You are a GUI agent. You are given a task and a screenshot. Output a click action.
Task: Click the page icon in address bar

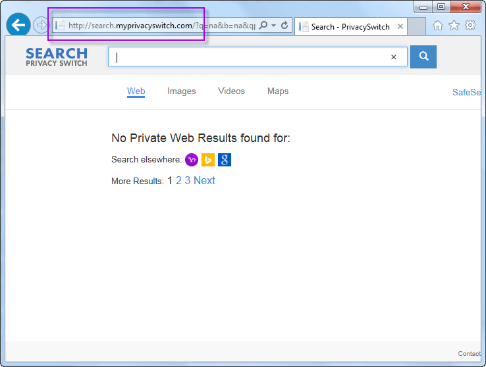coord(61,26)
